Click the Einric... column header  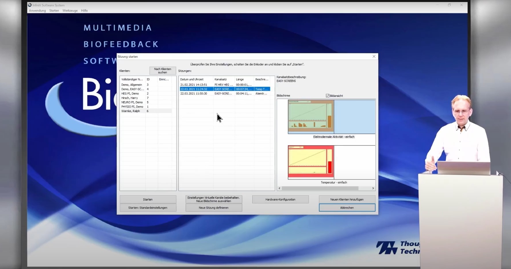pos(164,79)
